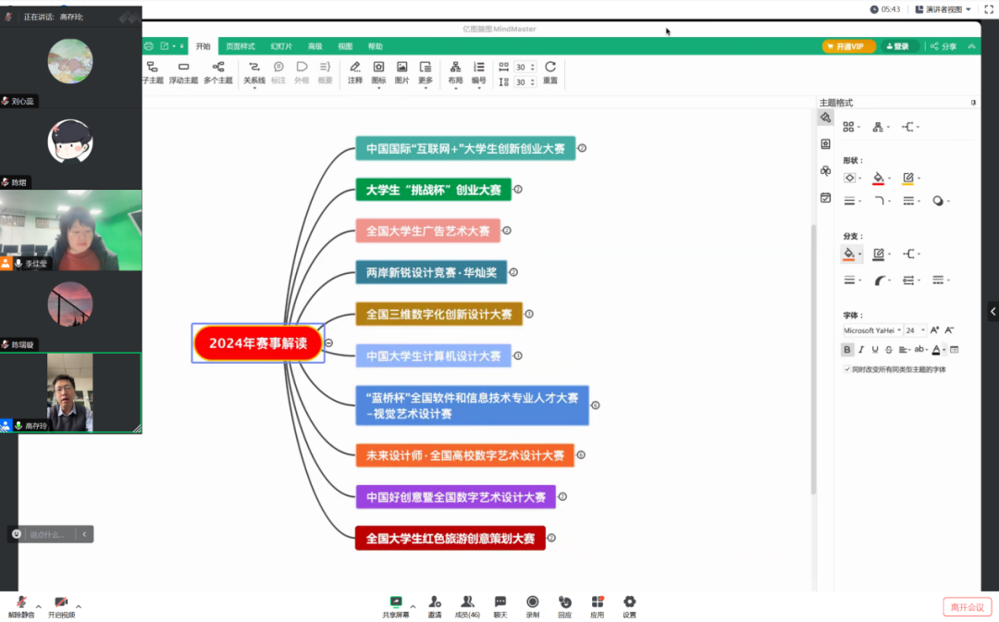Click the 重置 reset icon
999x622 pixels.
(x=550, y=72)
